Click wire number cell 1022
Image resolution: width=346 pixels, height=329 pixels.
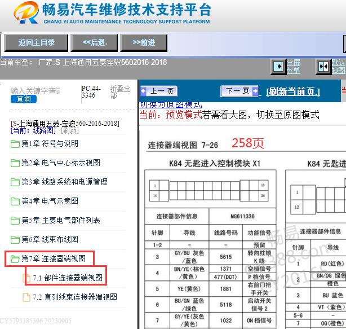coord(226,321)
